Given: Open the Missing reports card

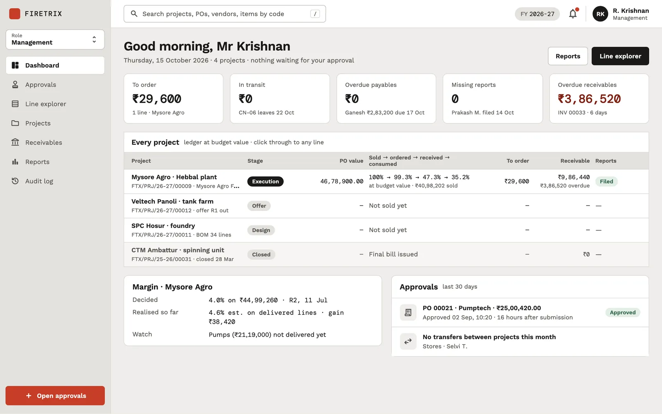Looking at the screenshot, I should pos(492,98).
